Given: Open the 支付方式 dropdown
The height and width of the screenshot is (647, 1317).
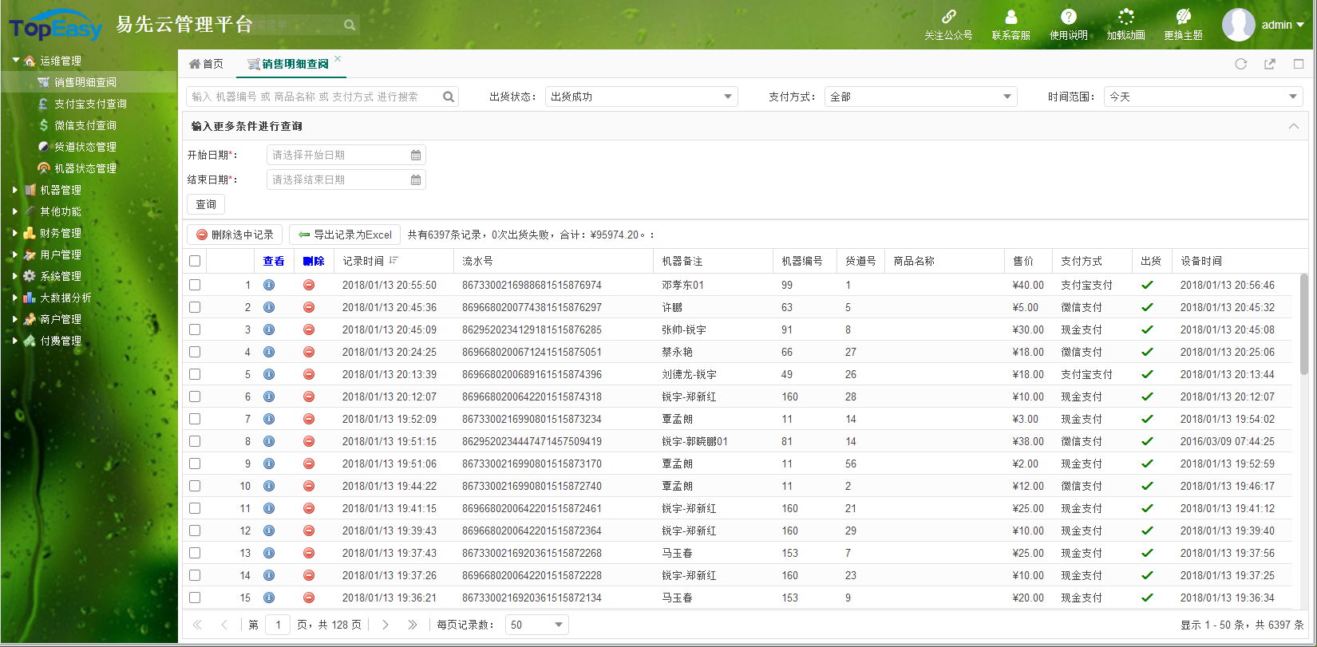Looking at the screenshot, I should (x=1007, y=97).
